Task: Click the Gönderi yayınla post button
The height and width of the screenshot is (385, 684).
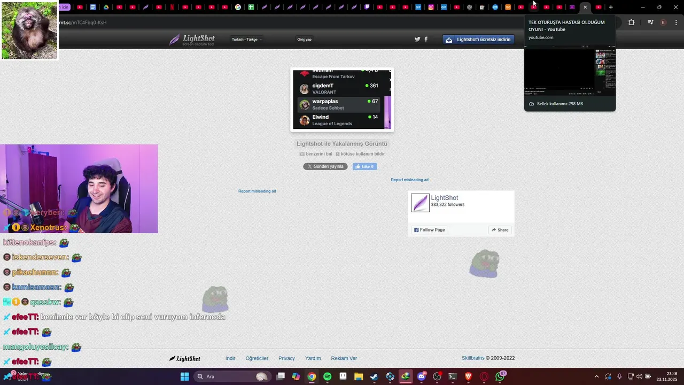Action: (325, 166)
